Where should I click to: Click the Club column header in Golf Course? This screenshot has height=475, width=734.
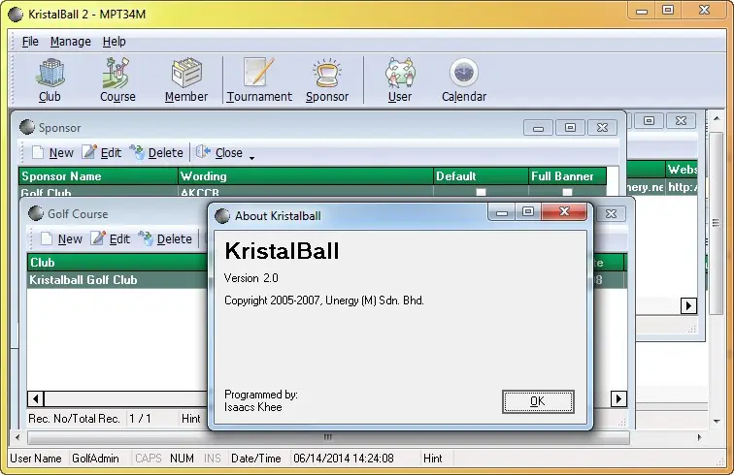(x=117, y=263)
